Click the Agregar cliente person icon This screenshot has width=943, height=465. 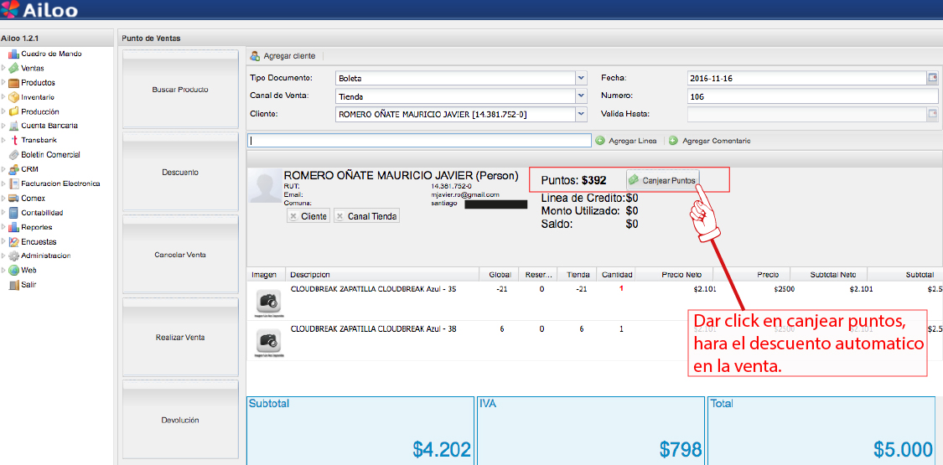255,56
